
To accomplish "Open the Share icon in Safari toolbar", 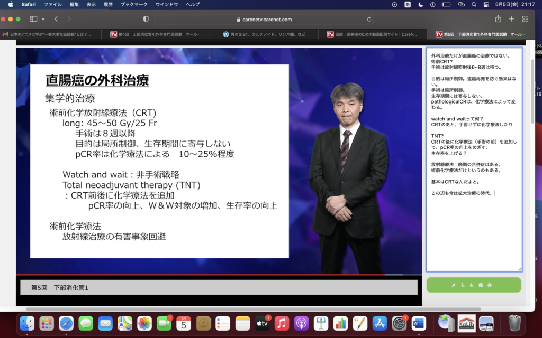I will pos(498,19).
